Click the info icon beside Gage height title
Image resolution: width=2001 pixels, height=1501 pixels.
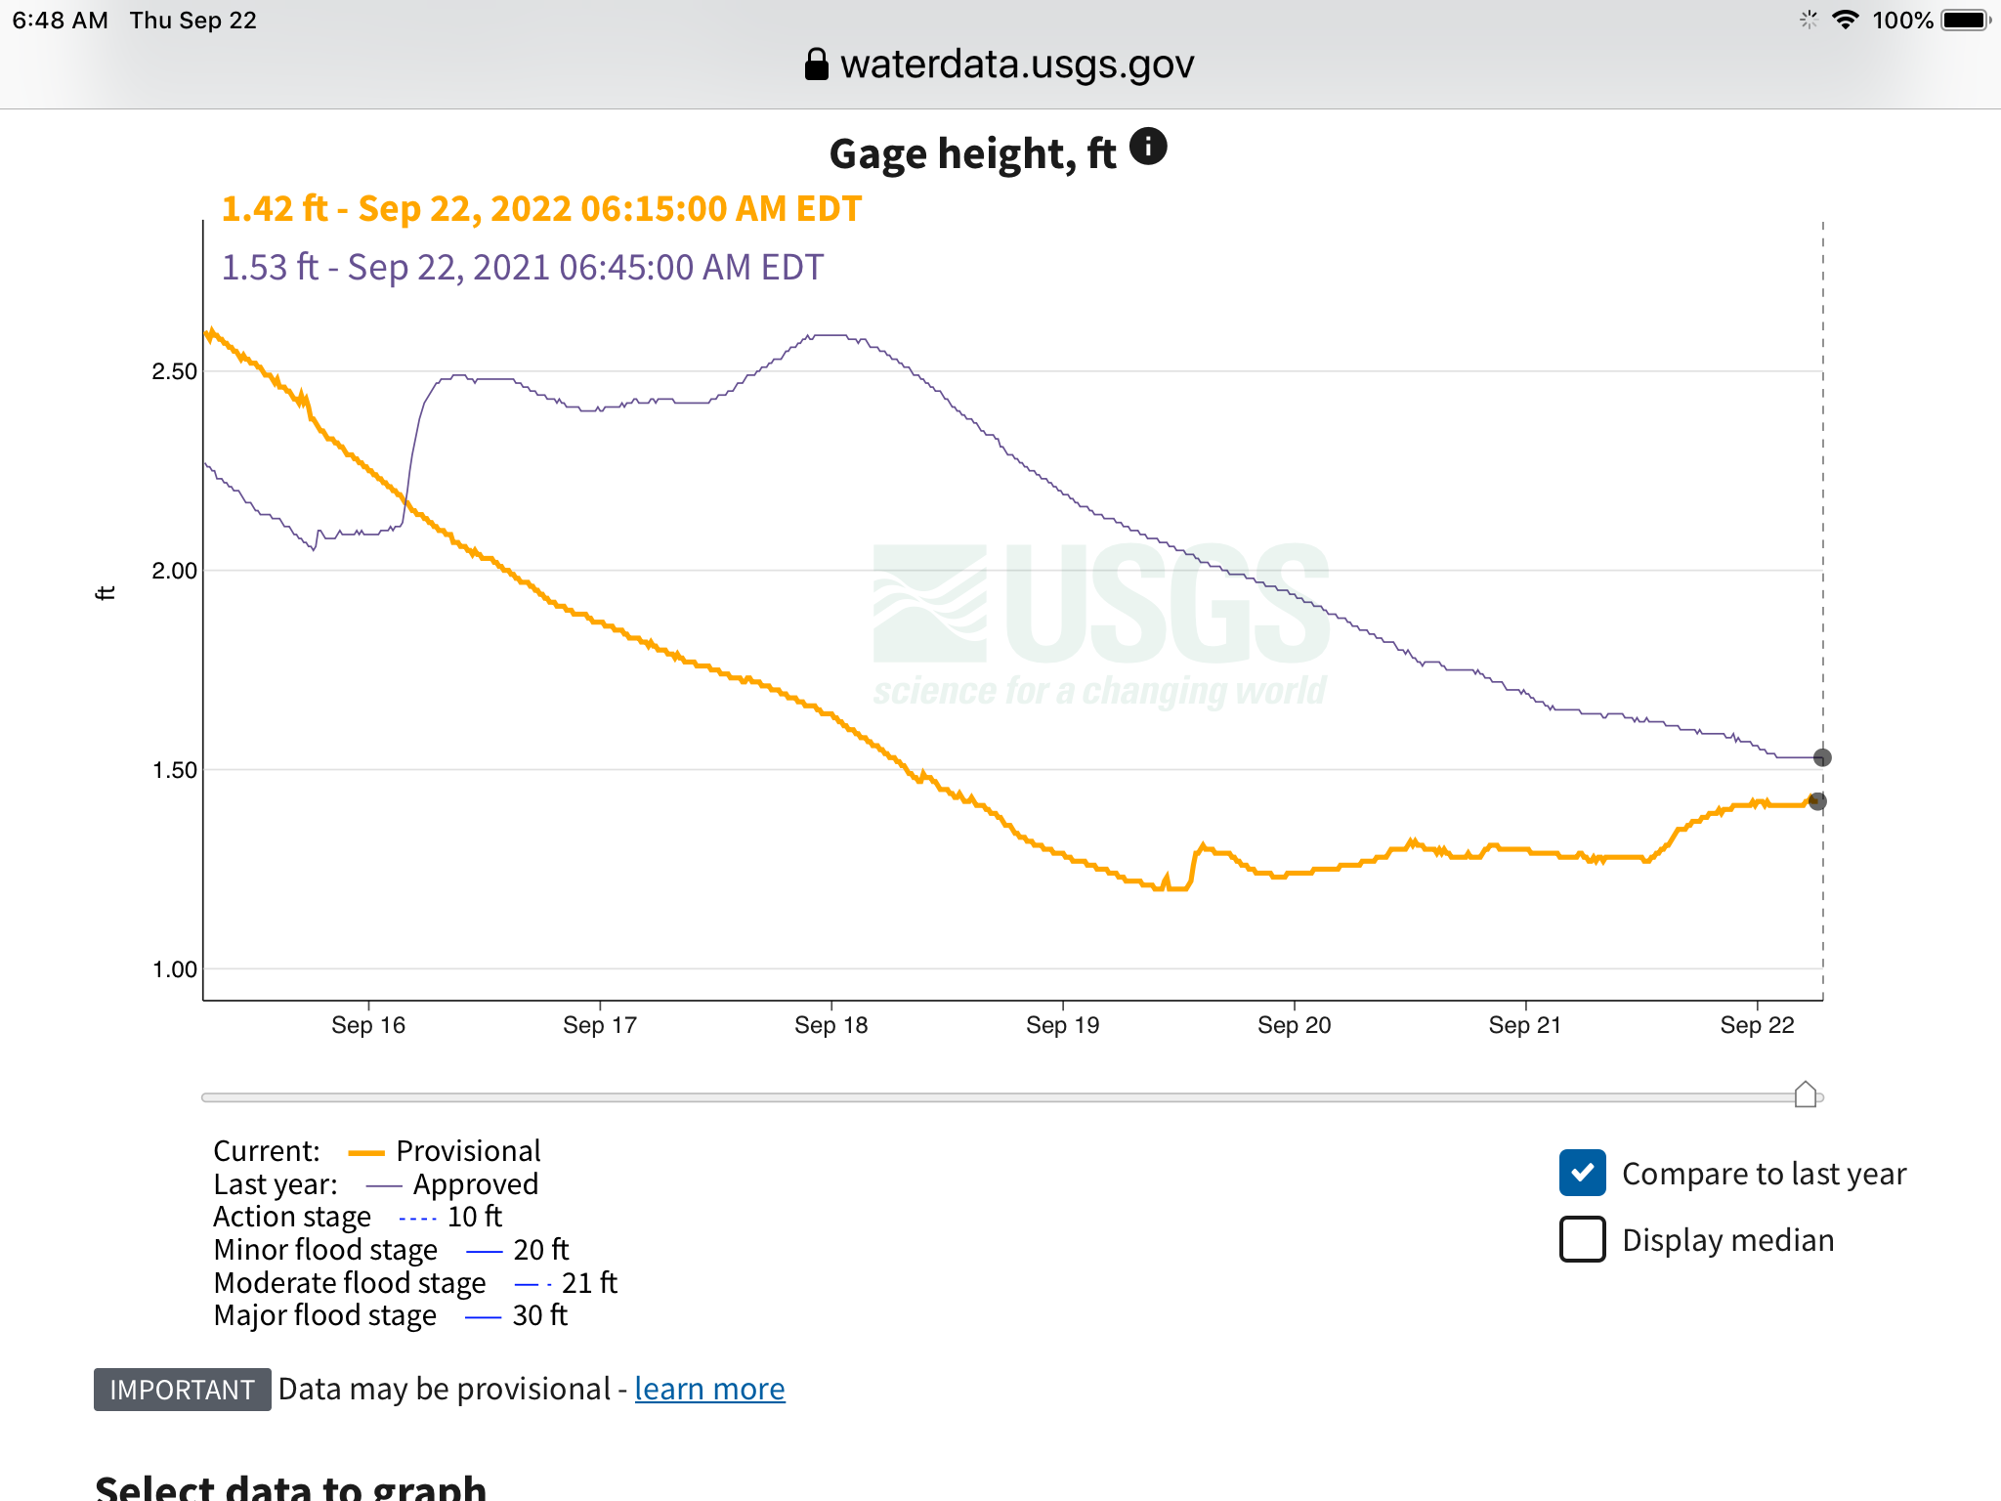coord(1148,147)
